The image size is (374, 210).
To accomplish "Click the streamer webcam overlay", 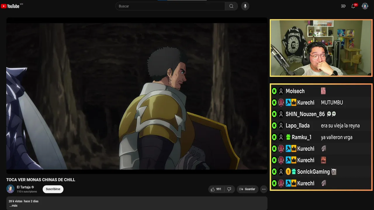I will click(x=321, y=48).
